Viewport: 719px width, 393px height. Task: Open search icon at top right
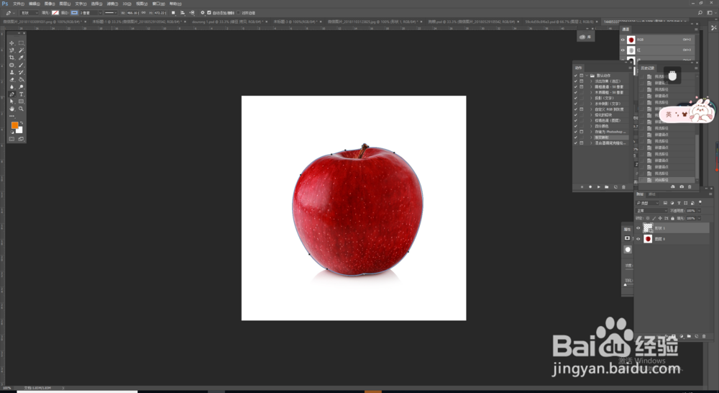click(700, 13)
